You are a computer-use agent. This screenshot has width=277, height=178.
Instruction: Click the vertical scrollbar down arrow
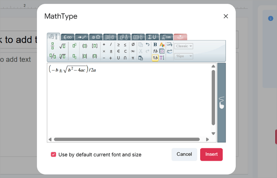pos(213,134)
